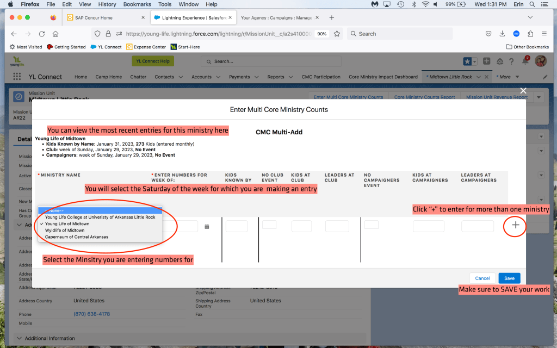Click the Salesforce help question mark icon
Viewport: 557px width, 348px height.
[x=512, y=61]
